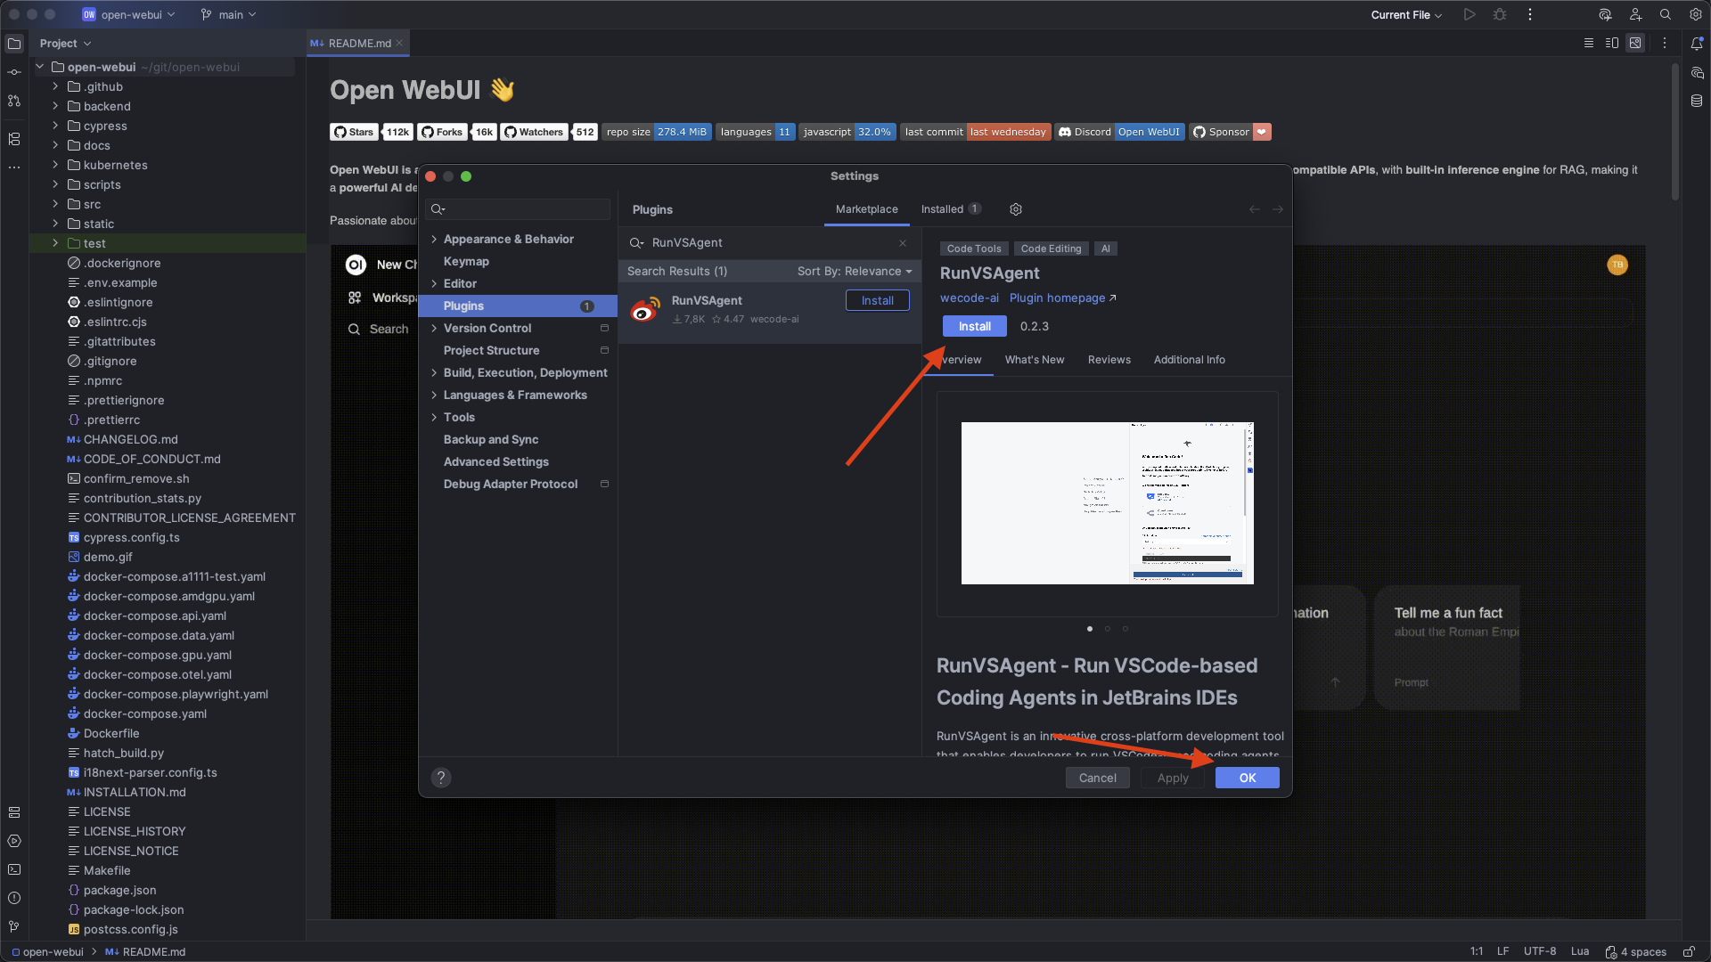Open the Problems tool window

[x=14, y=898]
